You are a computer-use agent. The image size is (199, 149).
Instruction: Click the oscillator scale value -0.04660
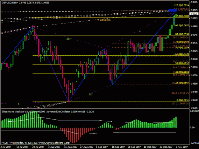point(195,143)
